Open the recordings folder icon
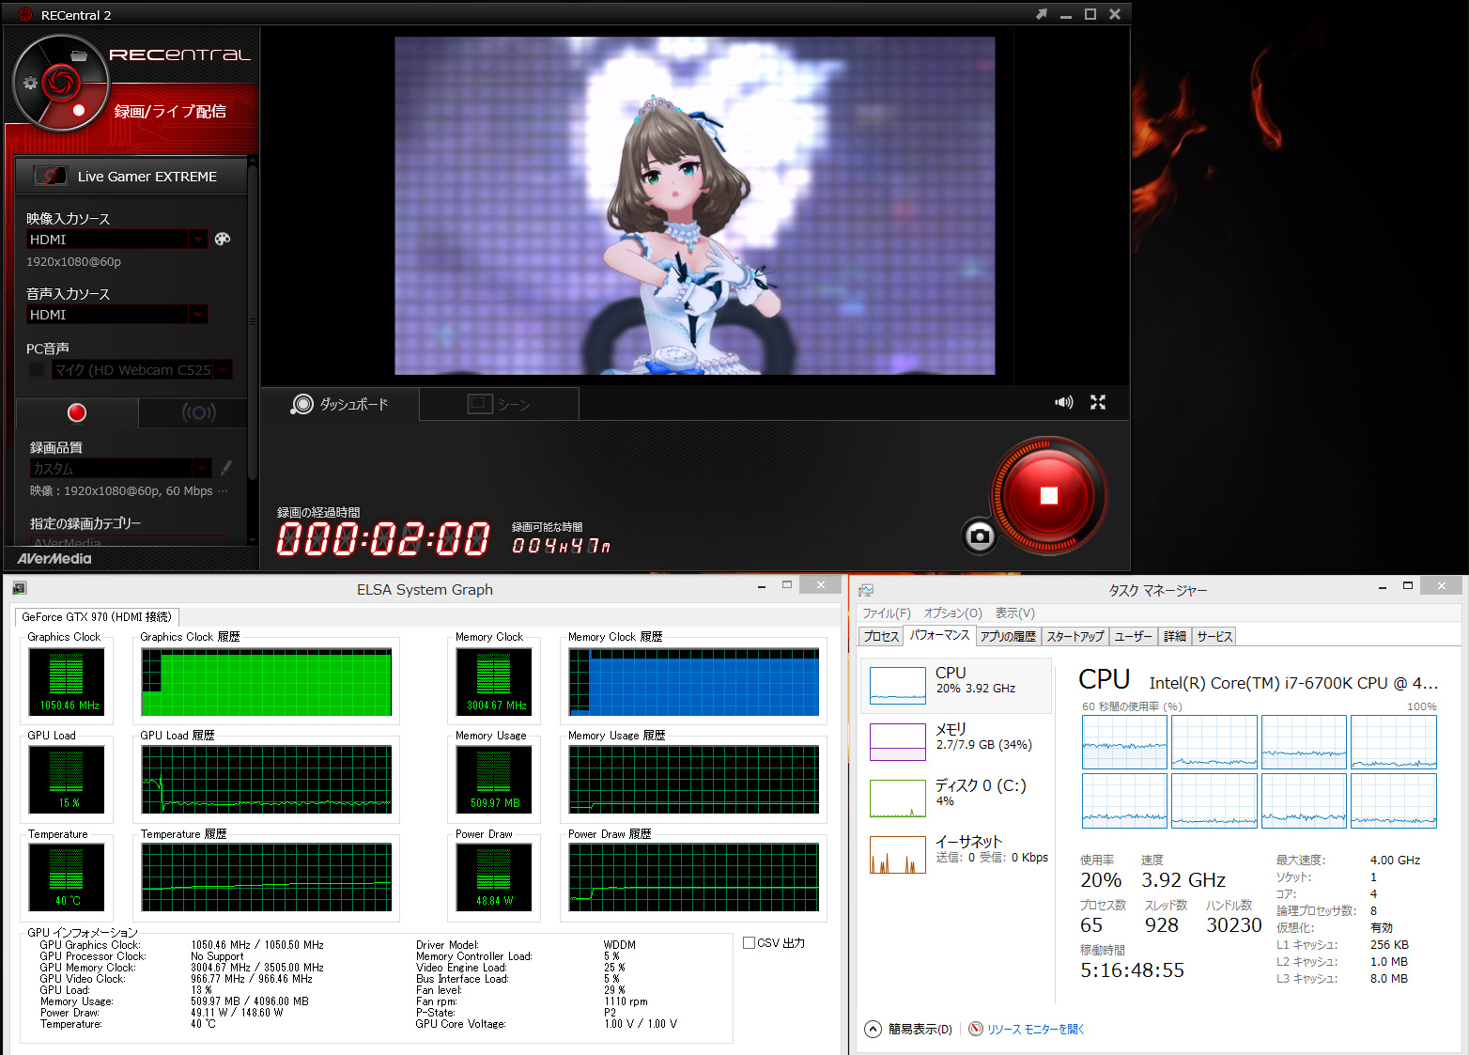The width and height of the screenshot is (1469, 1055). [x=79, y=55]
